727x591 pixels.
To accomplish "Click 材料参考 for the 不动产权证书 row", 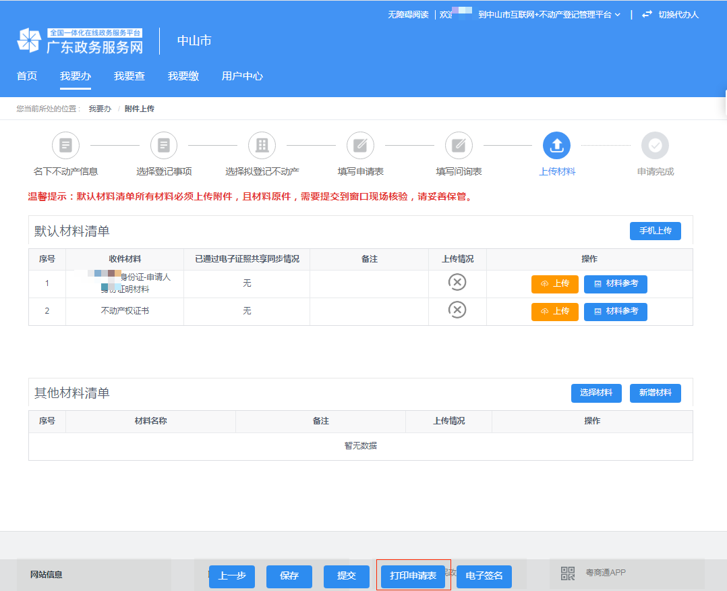I will pos(615,312).
